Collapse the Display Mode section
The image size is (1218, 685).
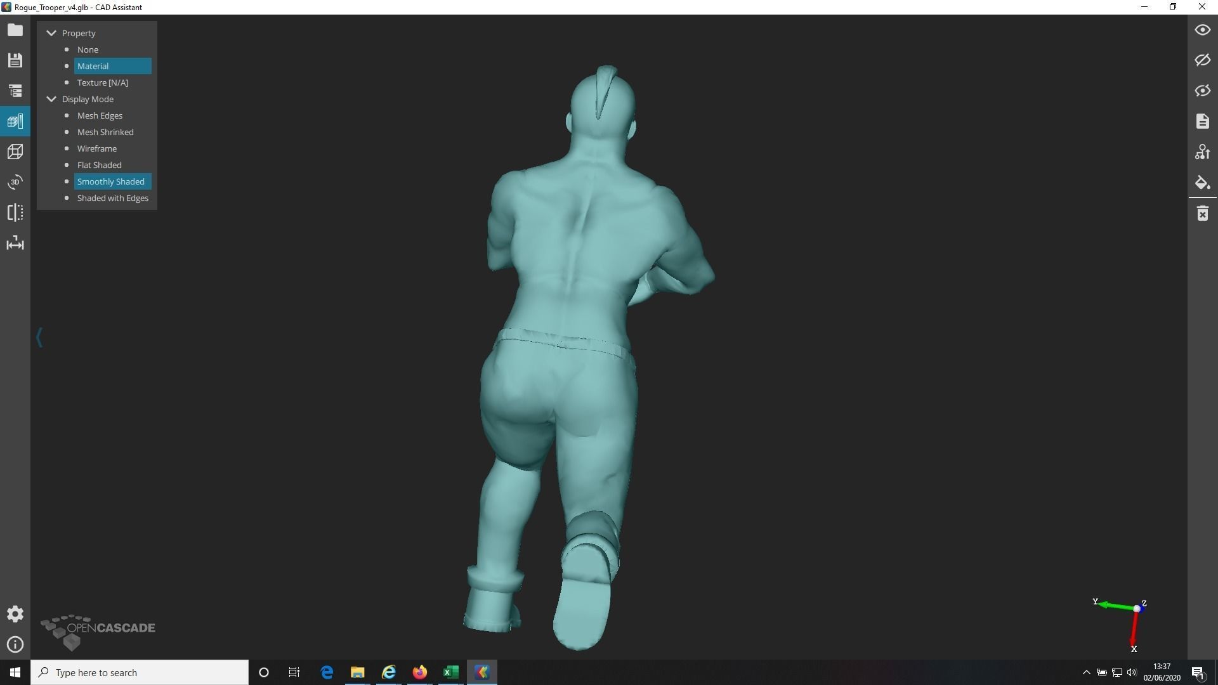[x=51, y=99]
